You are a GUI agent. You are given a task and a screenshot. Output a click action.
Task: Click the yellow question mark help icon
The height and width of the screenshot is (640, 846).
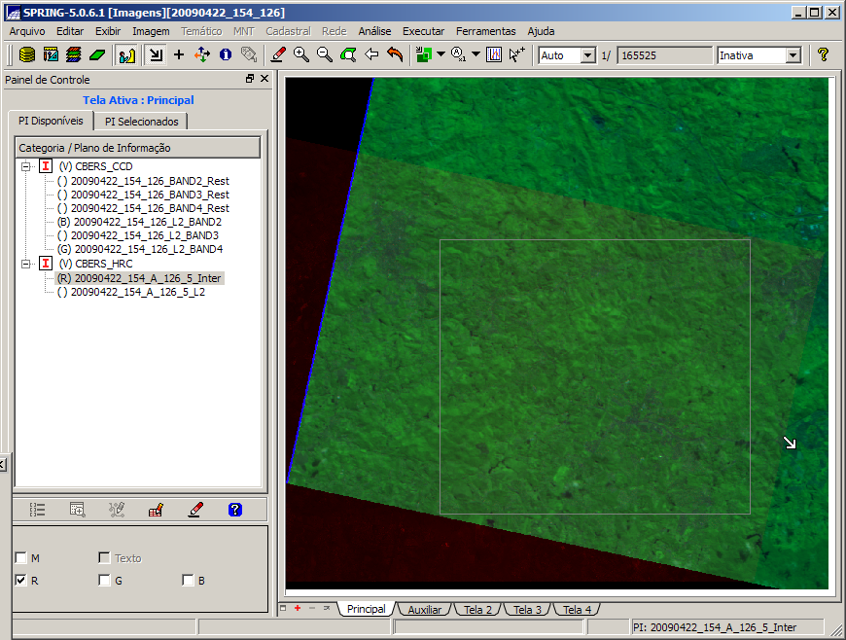pos(823,55)
